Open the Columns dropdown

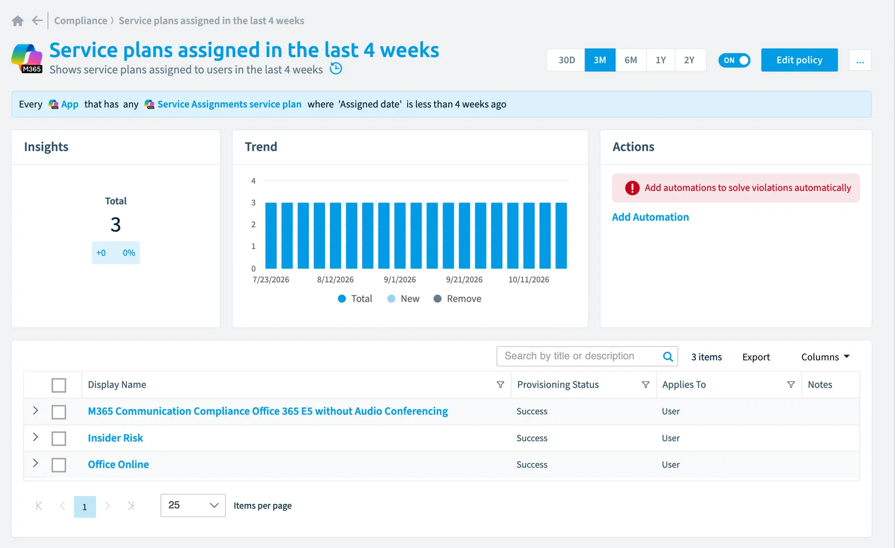(x=825, y=357)
